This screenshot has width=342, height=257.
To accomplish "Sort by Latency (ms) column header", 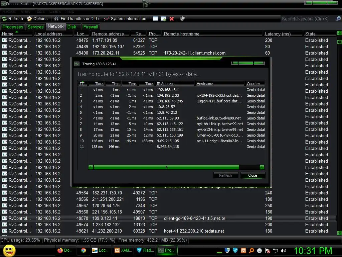I will (283, 34).
